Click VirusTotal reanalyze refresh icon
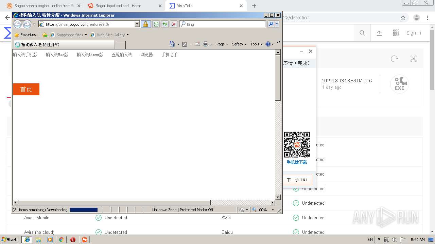The image size is (435, 244). (x=395, y=59)
